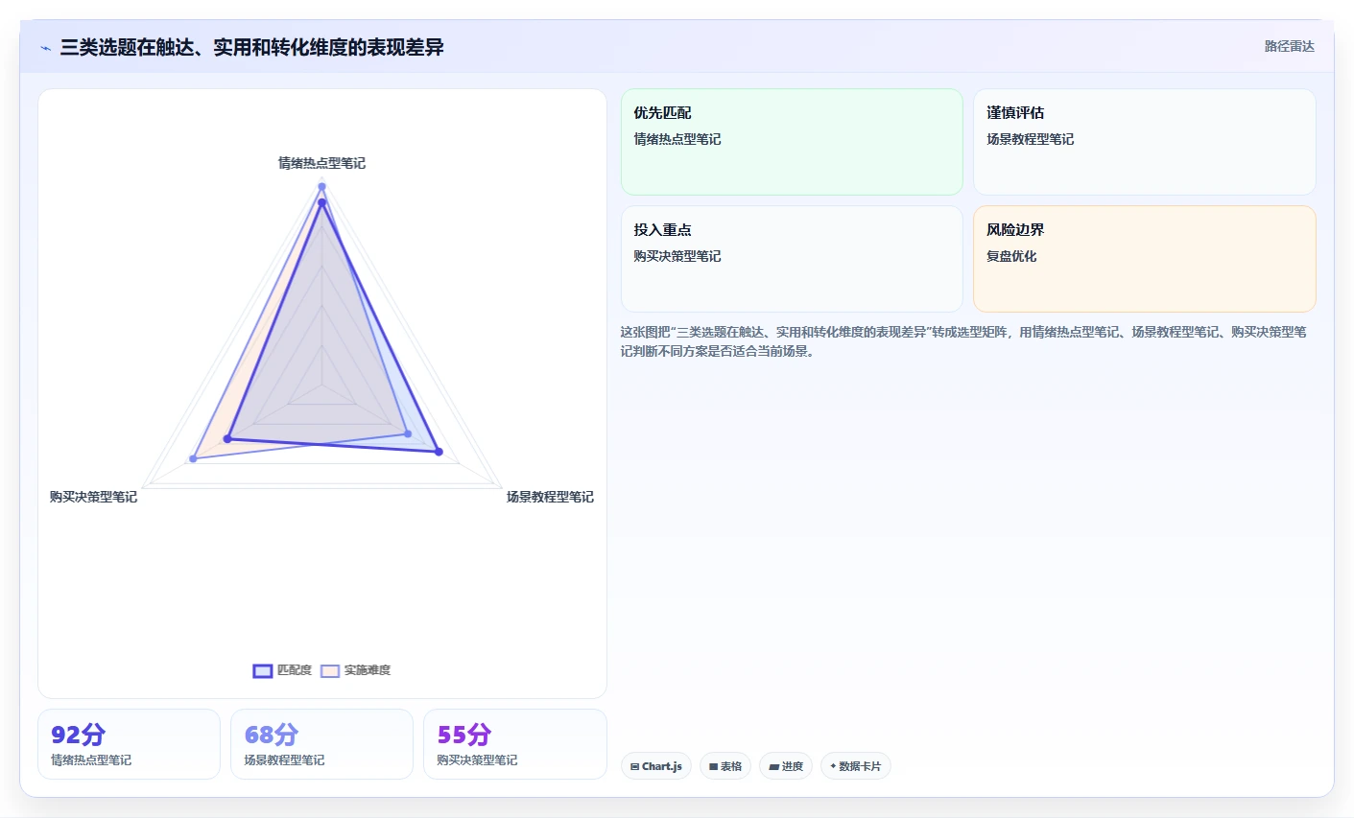Image resolution: width=1354 pixels, height=818 pixels.
Task: Click the 匹配度 legend color swatch
Action: (263, 670)
